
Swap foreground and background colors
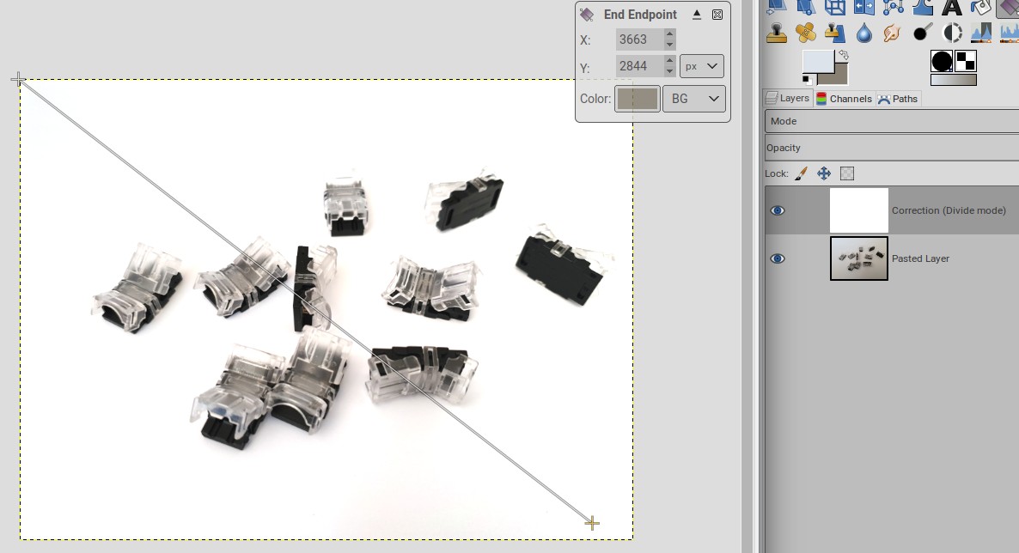844,55
